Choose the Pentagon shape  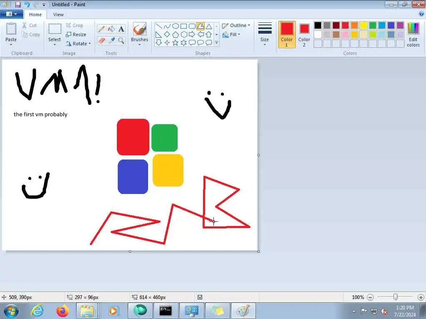176,34
